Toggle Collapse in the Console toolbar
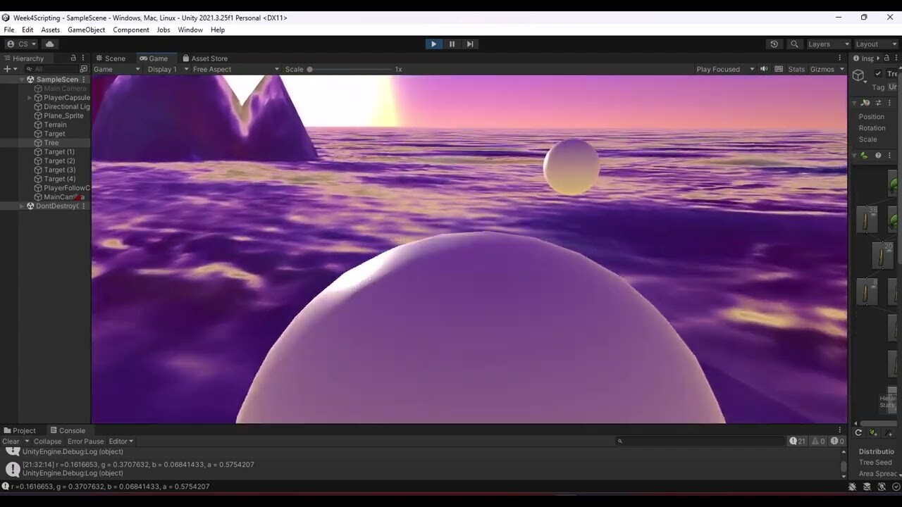902x507 pixels. [47, 441]
